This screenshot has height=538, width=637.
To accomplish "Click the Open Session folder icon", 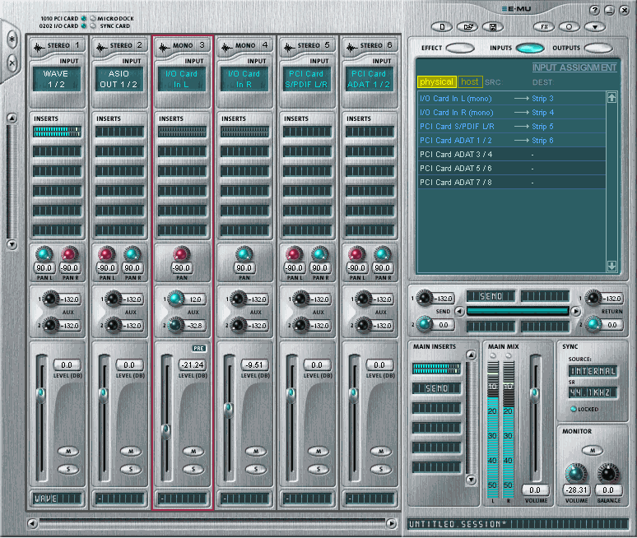I will tap(467, 26).
